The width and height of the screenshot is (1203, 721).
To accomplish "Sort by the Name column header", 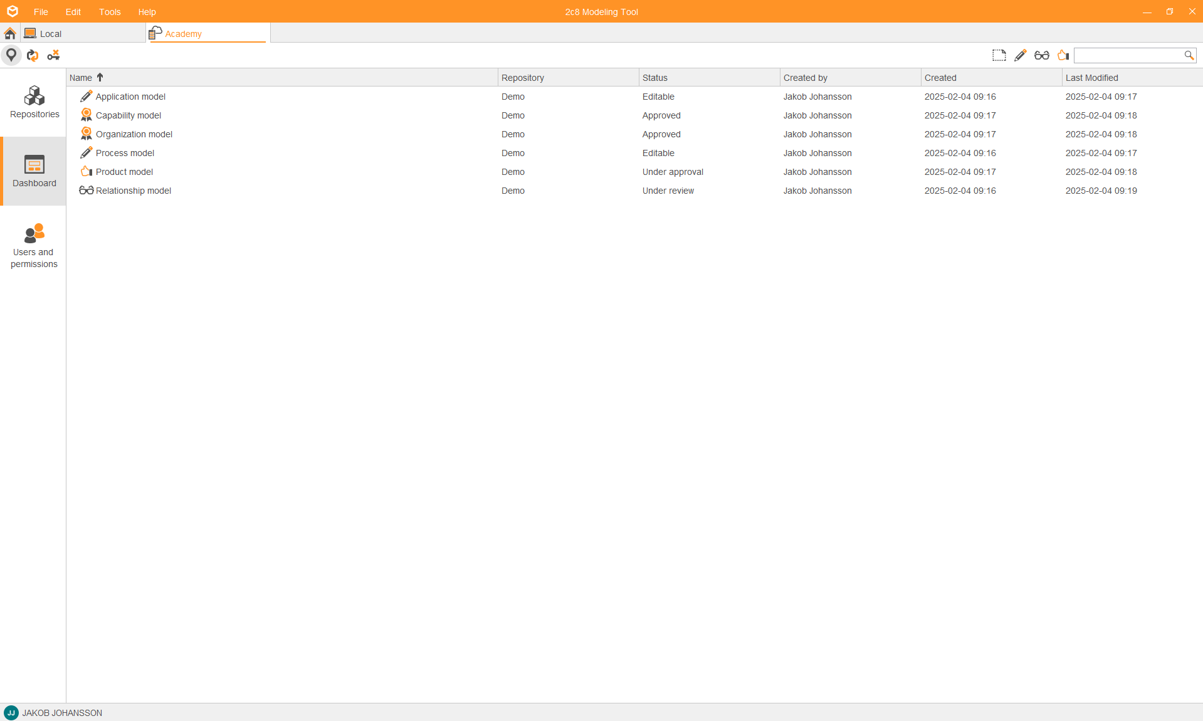I will click(282, 78).
